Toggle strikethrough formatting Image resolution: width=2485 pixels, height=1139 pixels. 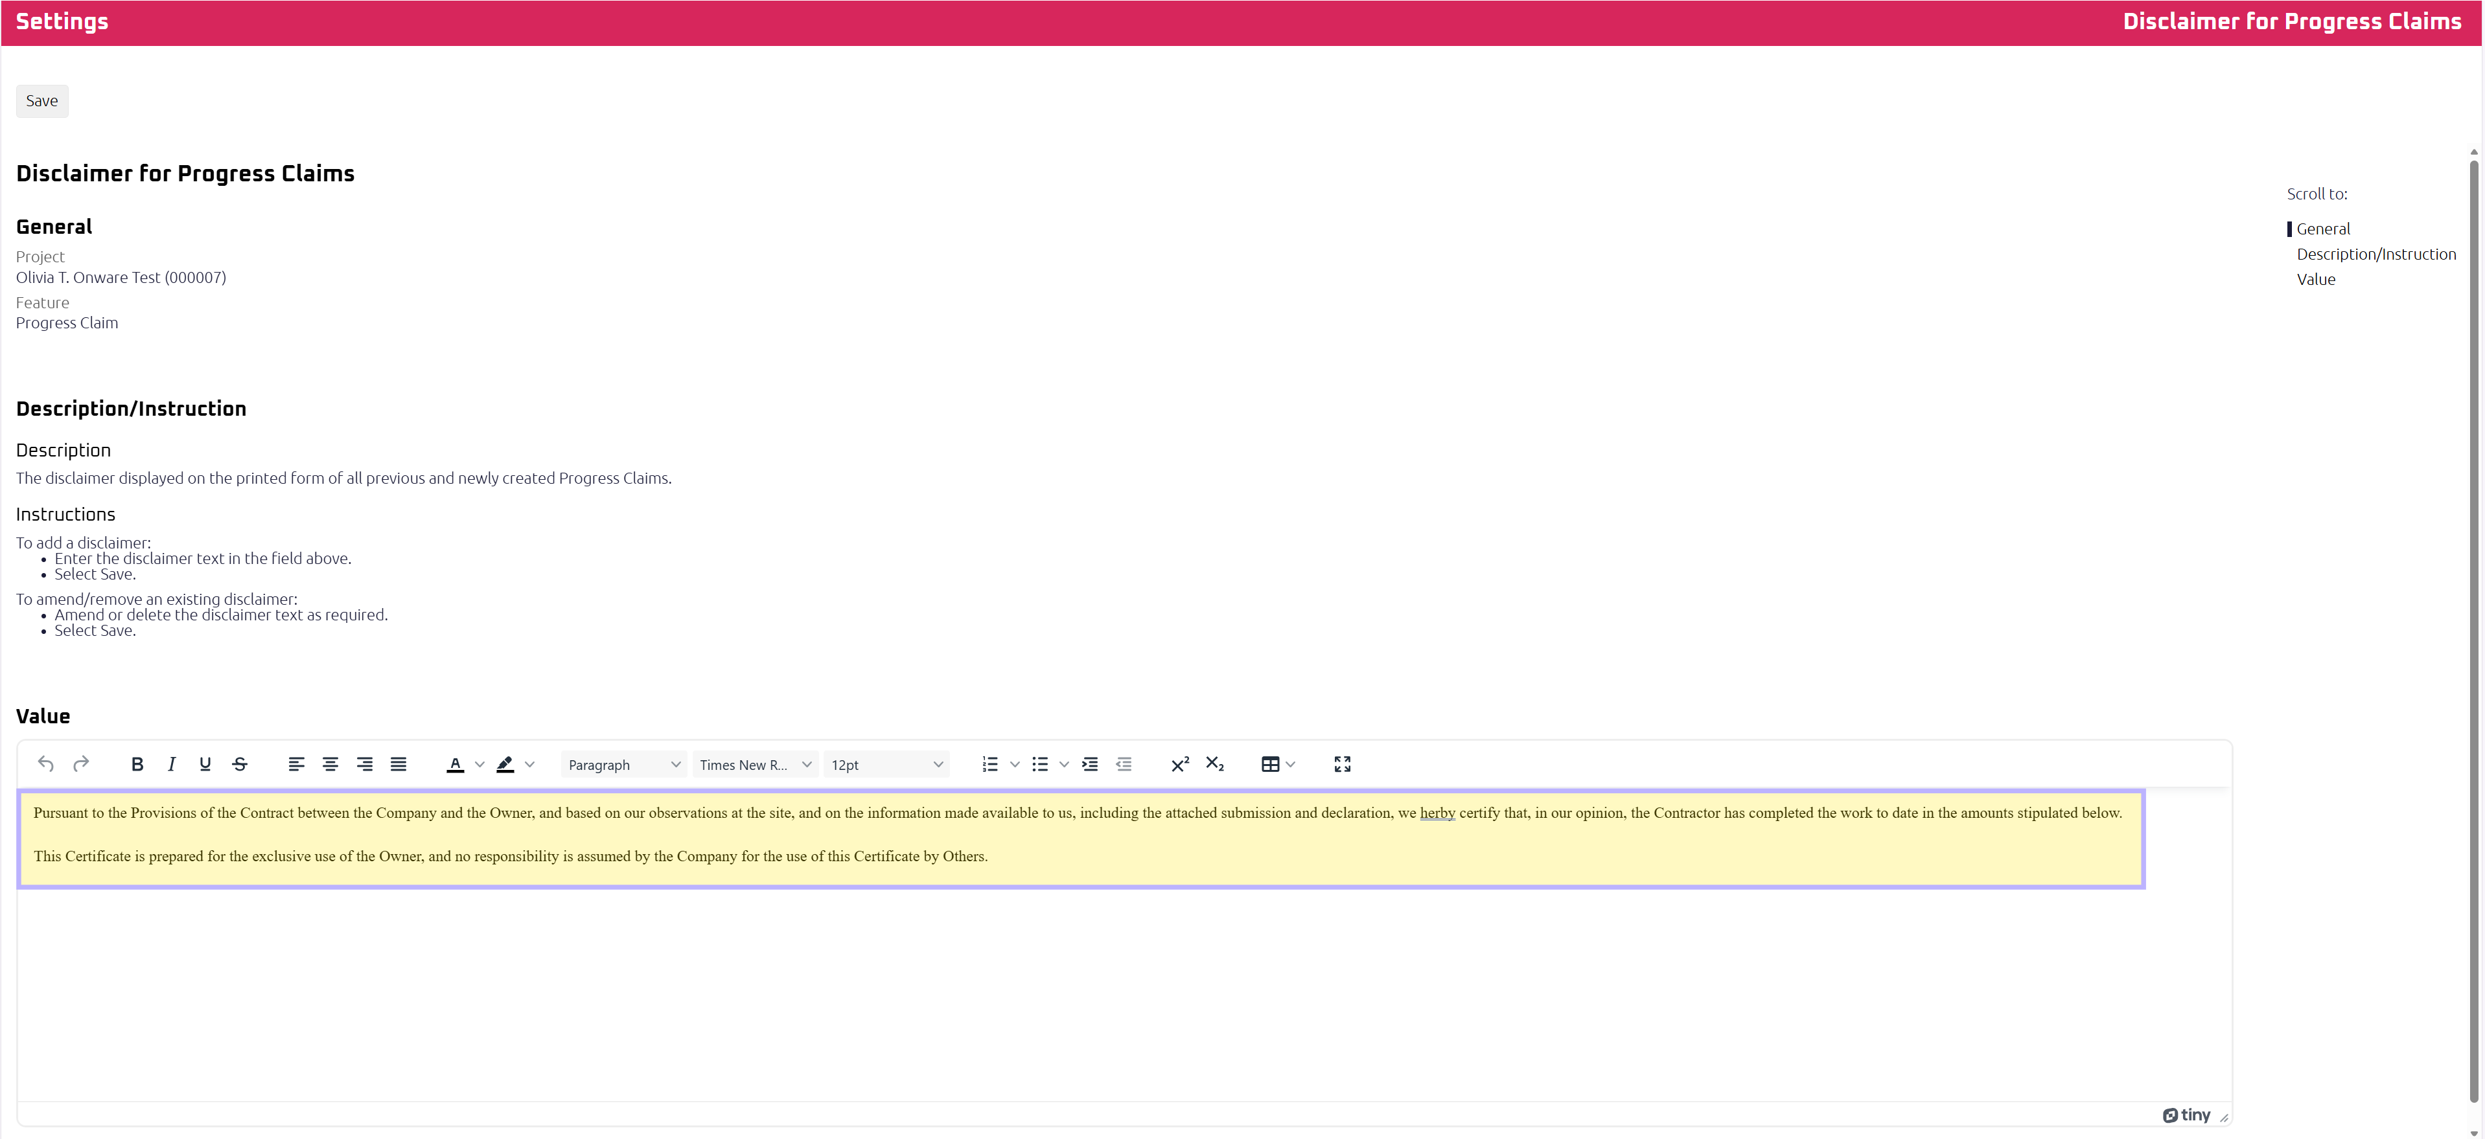tap(240, 764)
